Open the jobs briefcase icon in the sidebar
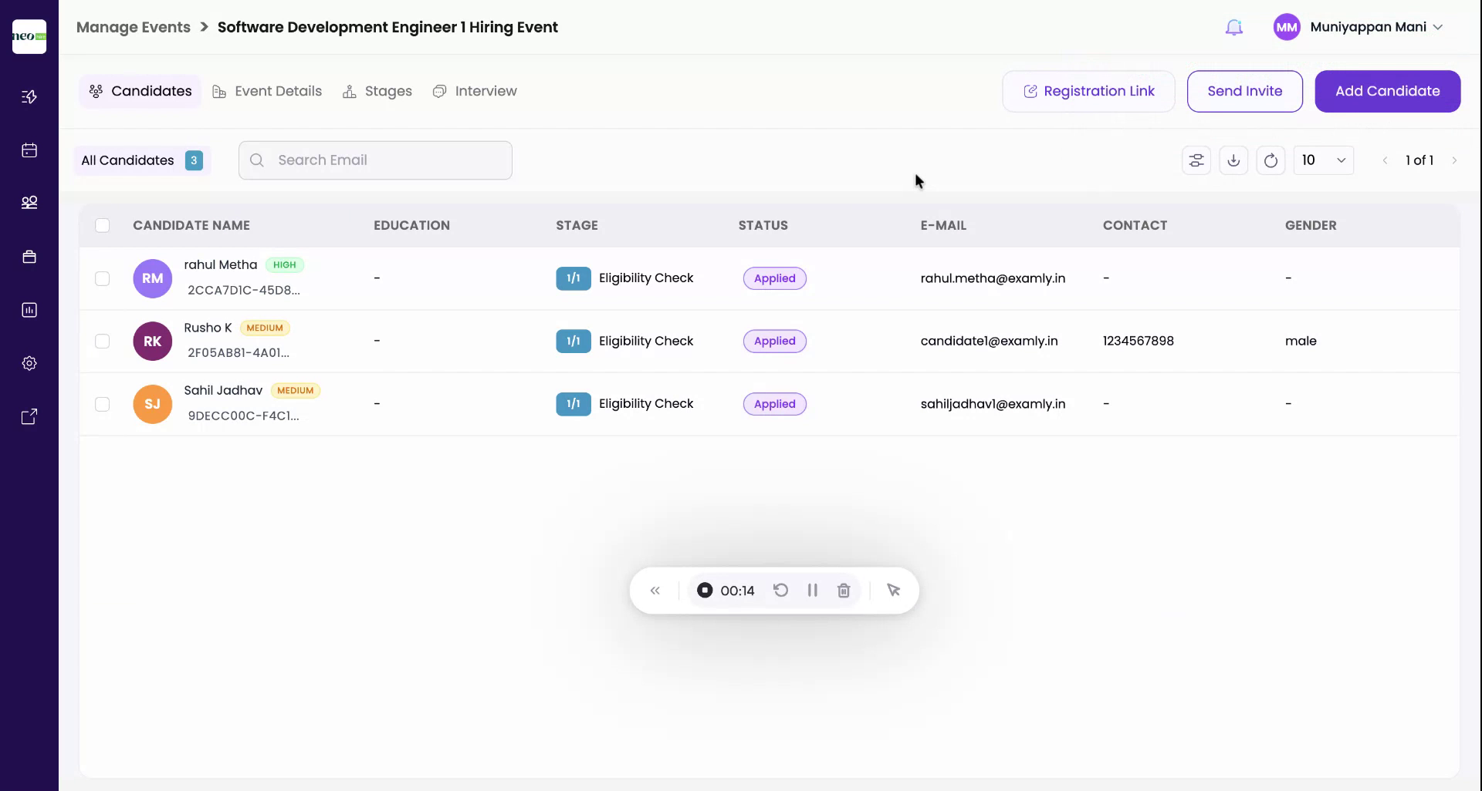 [x=29, y=257]
